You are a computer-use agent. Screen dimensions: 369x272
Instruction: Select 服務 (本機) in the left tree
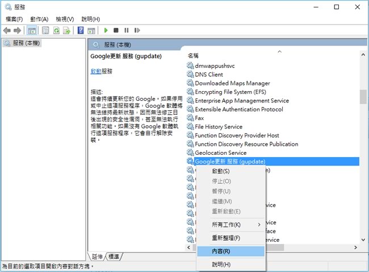coord(22,43)
